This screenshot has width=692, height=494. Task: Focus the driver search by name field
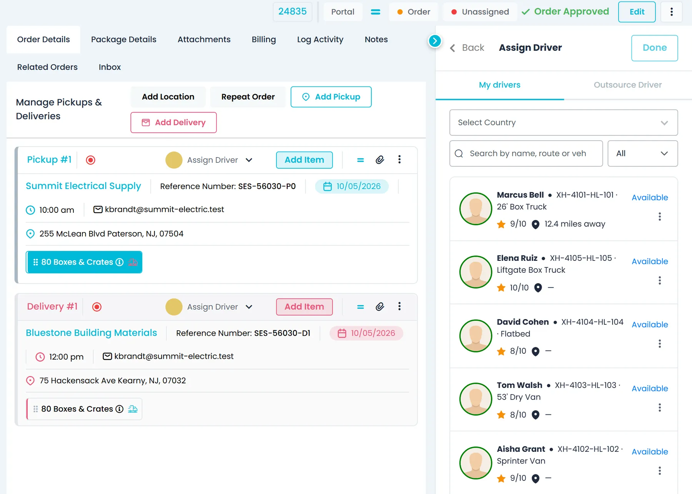(x=526, y=154)
